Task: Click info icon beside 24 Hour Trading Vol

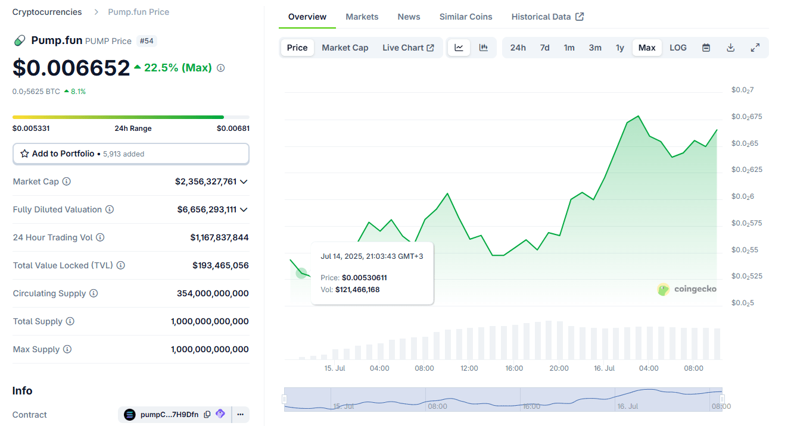Action: pos(100,237)
